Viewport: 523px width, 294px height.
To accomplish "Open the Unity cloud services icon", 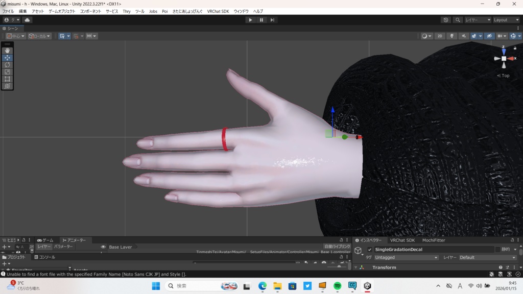I will (x=28, y=20).
